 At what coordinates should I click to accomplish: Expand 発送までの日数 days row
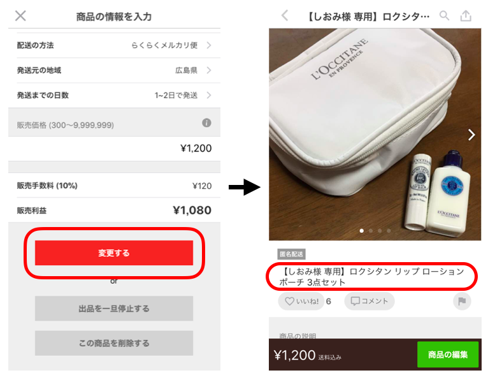coord(114,95)
